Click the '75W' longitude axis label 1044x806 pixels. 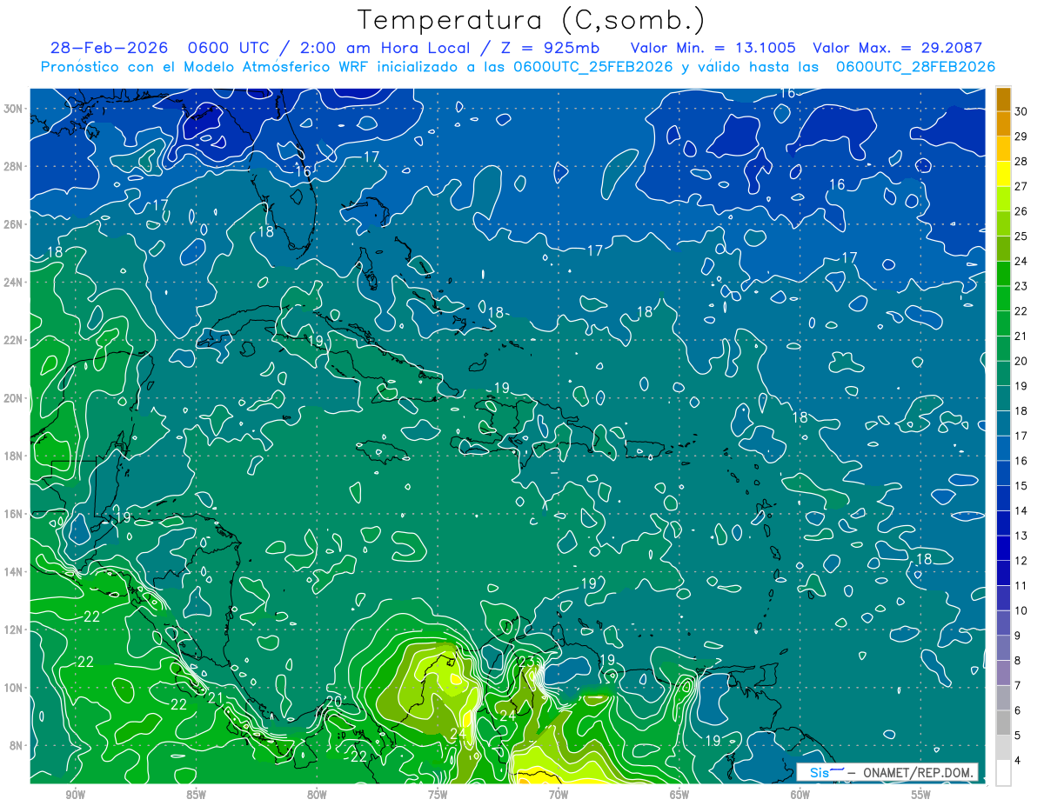438,795
